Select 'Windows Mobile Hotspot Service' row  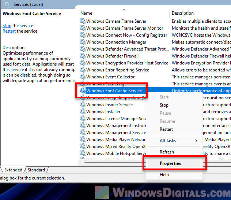point(116,153)
